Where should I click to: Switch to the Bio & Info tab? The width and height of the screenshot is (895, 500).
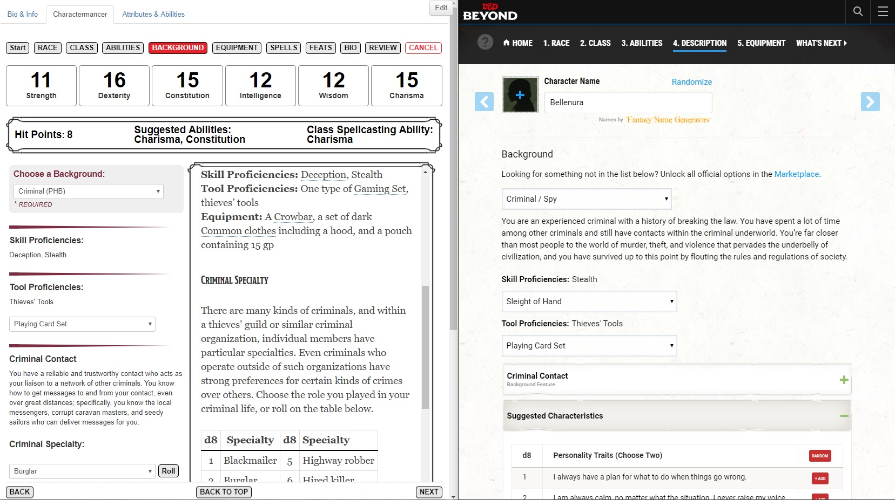tap(23, 14)
